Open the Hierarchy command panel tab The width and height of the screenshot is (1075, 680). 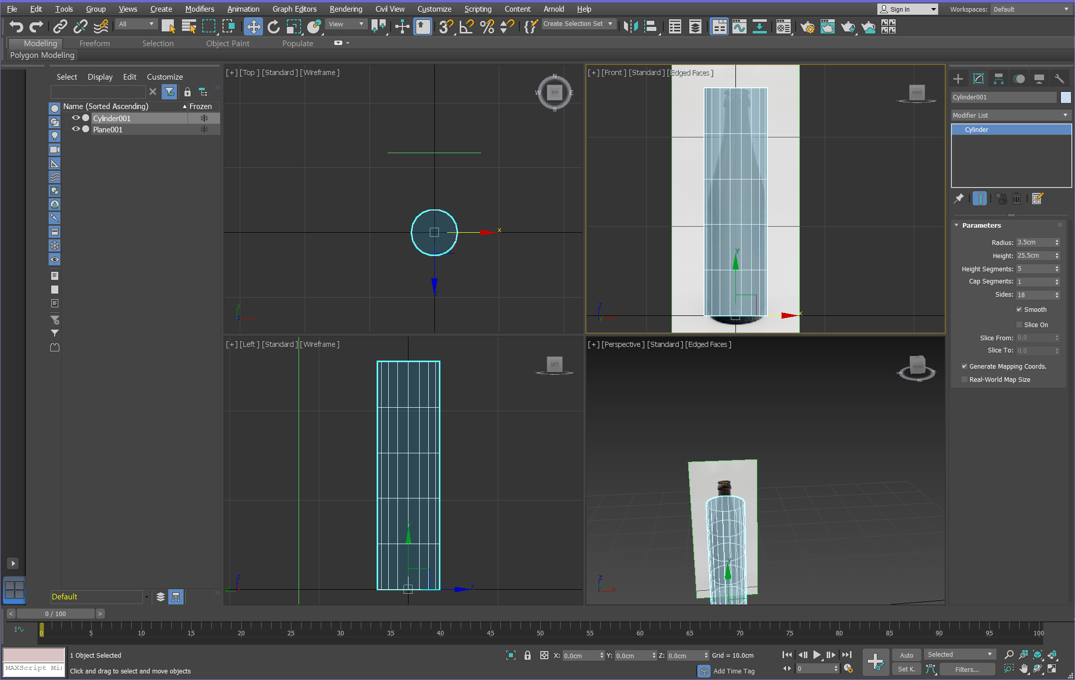click(998, 79)
